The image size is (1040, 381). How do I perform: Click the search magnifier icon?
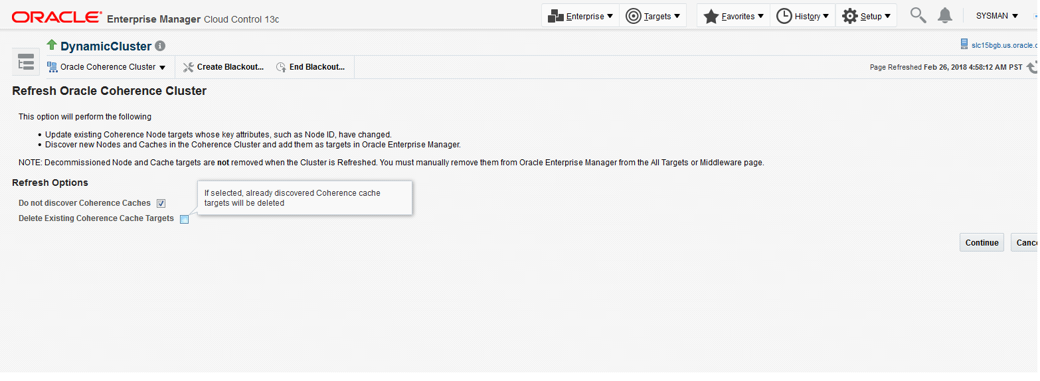tap(918, 15)
